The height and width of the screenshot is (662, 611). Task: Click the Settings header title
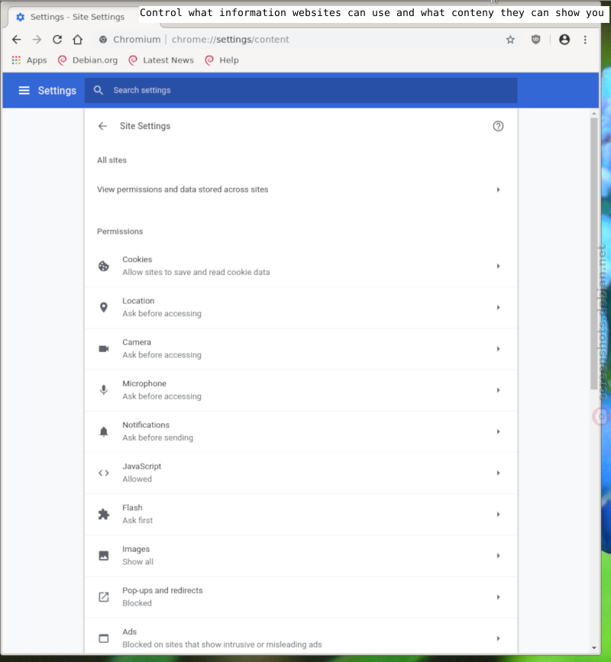click(57, 90)
